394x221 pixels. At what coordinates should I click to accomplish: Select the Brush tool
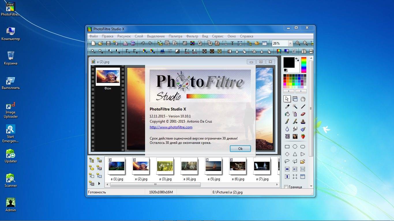(287, 121)
